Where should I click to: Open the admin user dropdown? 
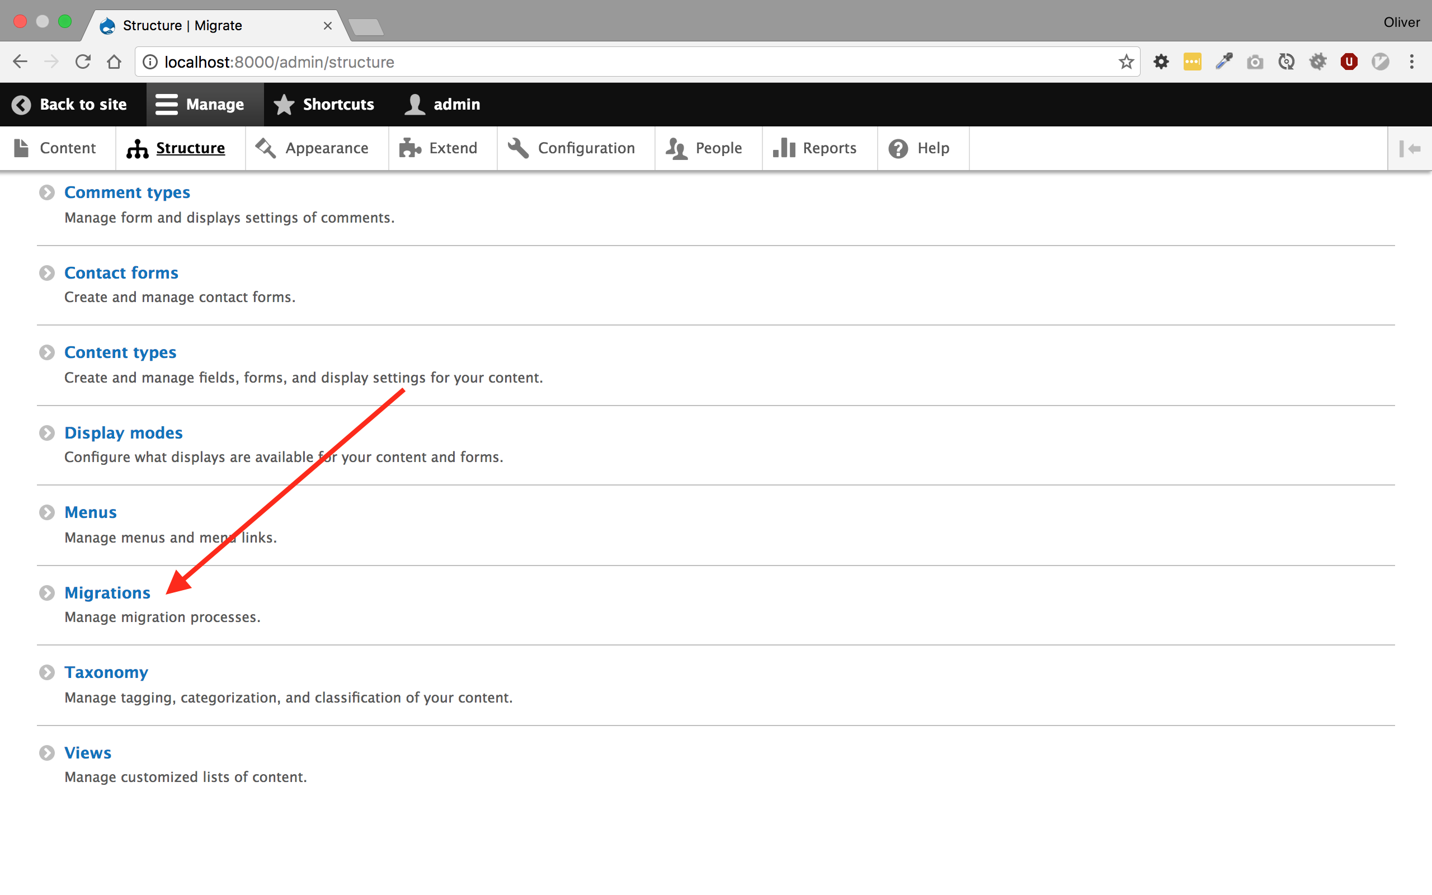442,104
